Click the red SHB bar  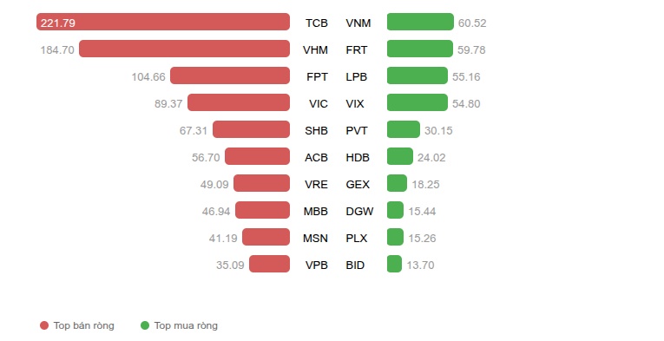click(251, 129)
